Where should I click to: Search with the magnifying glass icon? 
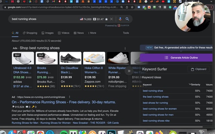pos(127,19)
